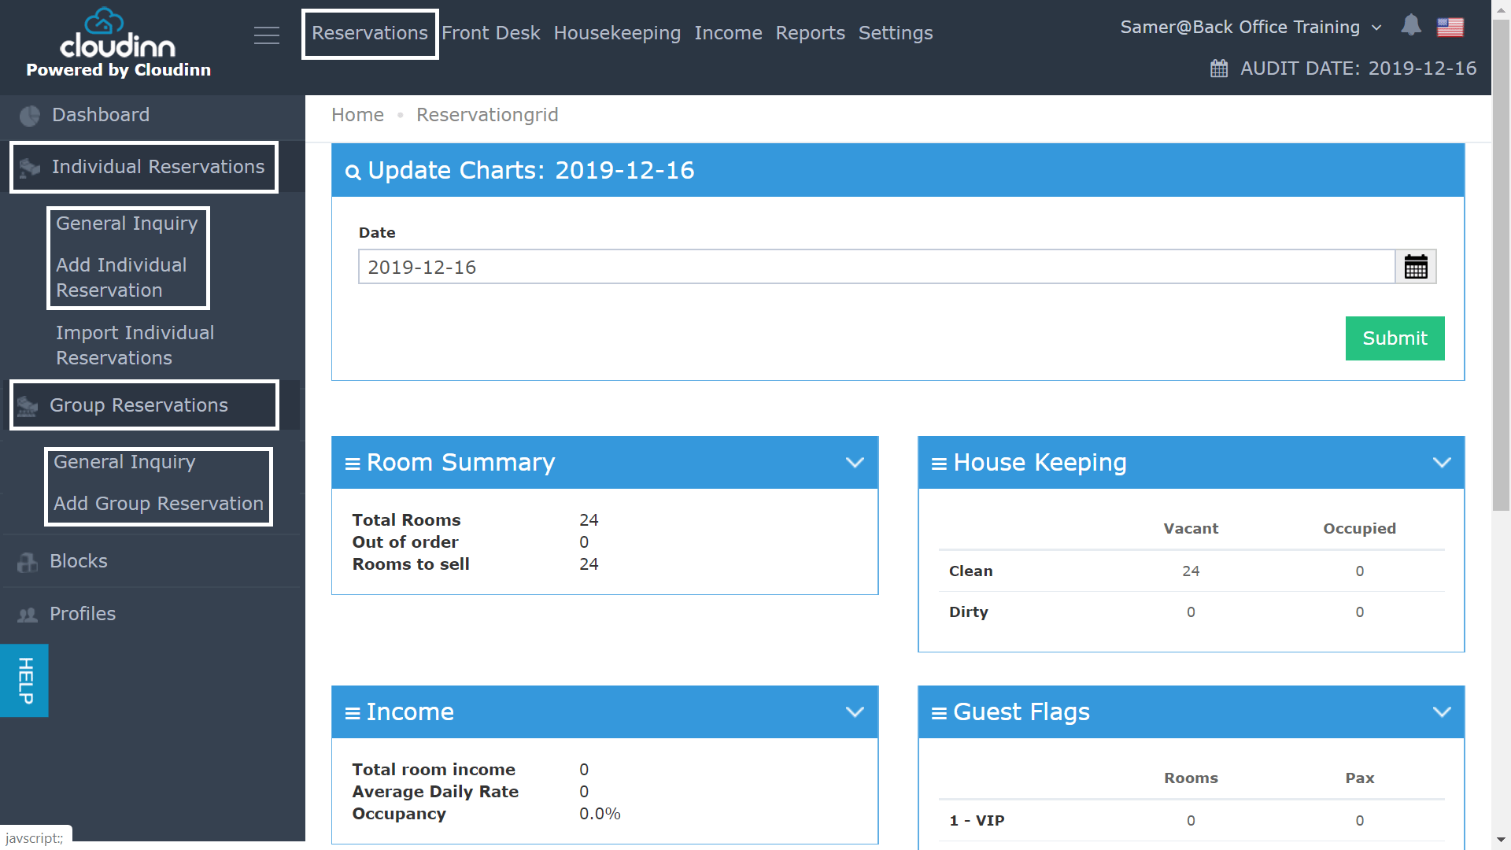Screen dimensions: 1511x850
Task: Click the search icon beside Update Charts
Action: 353,172
